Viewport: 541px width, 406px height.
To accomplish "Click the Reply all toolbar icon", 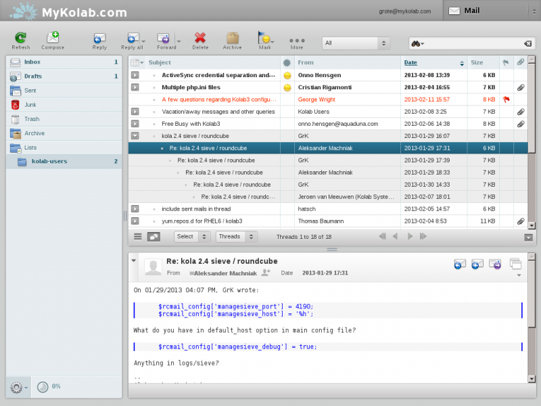I will coord(132,41).
